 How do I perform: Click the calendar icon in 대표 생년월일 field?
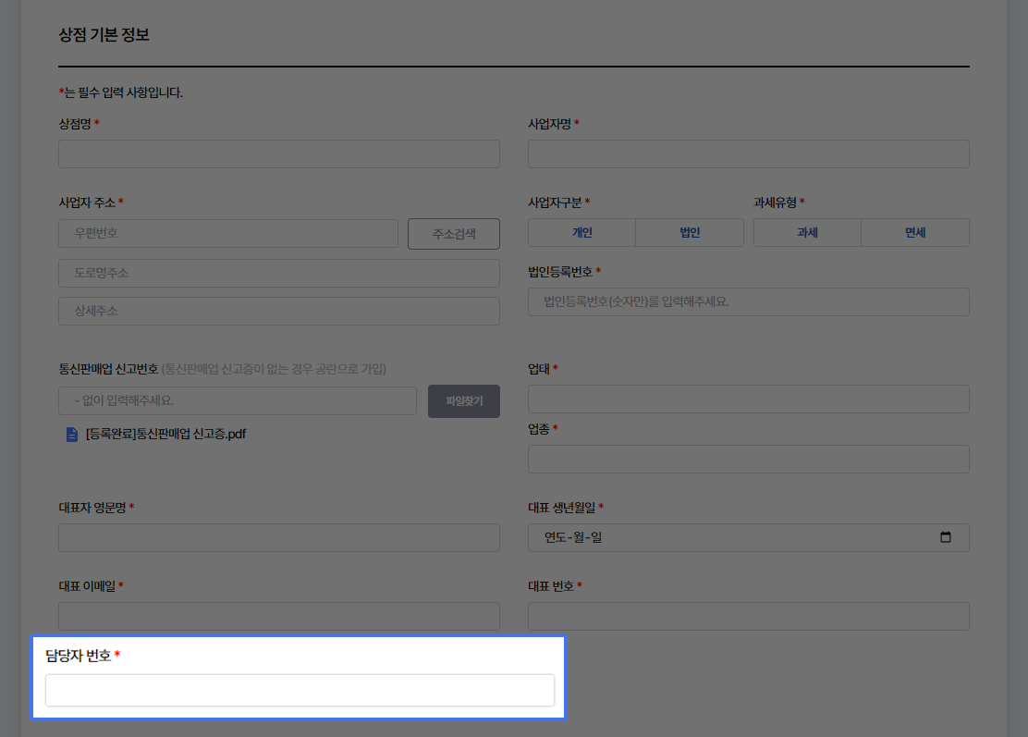(x=945, y=537)
